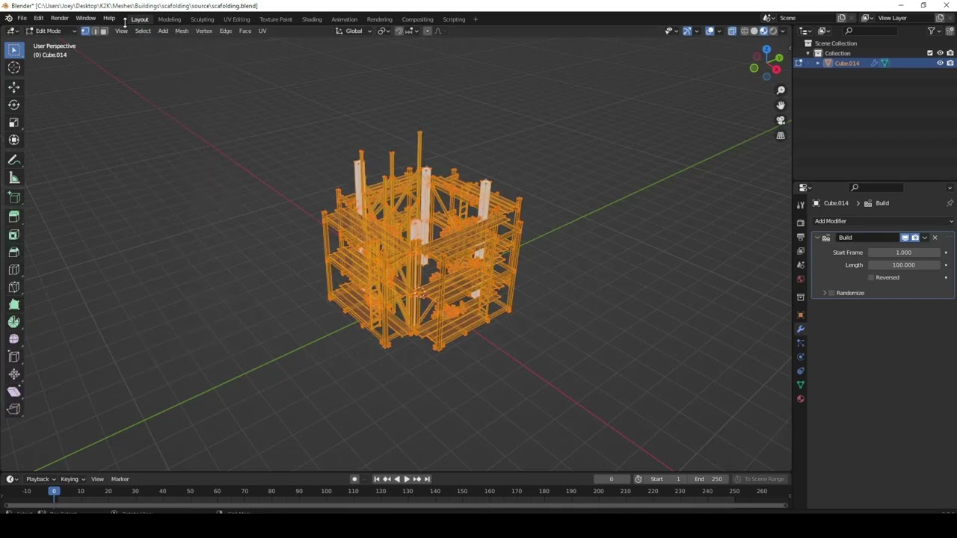
Task: Open the Playback dropdown in the timeline
Action: coord(40,479)
